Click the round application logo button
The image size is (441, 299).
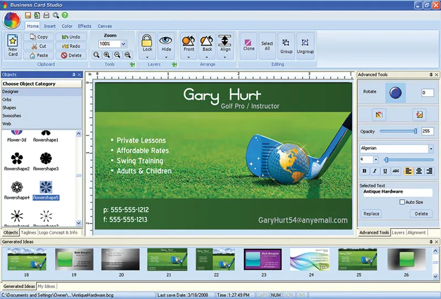tap(12, 20)
